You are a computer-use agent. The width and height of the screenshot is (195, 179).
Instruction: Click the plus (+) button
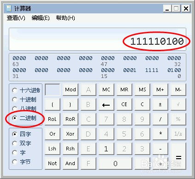click(160, 163)
